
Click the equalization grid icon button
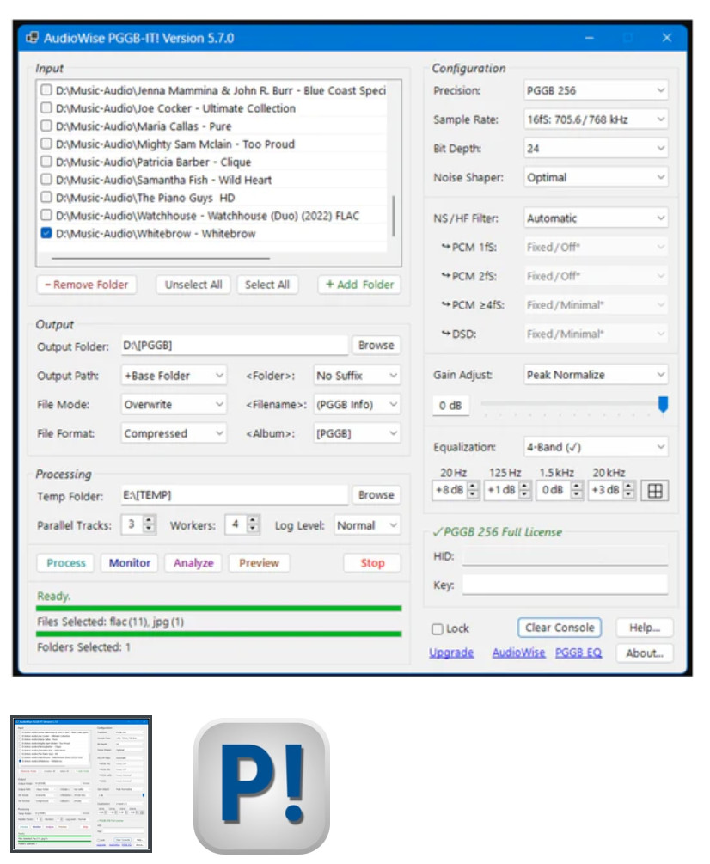pos(655,490)
